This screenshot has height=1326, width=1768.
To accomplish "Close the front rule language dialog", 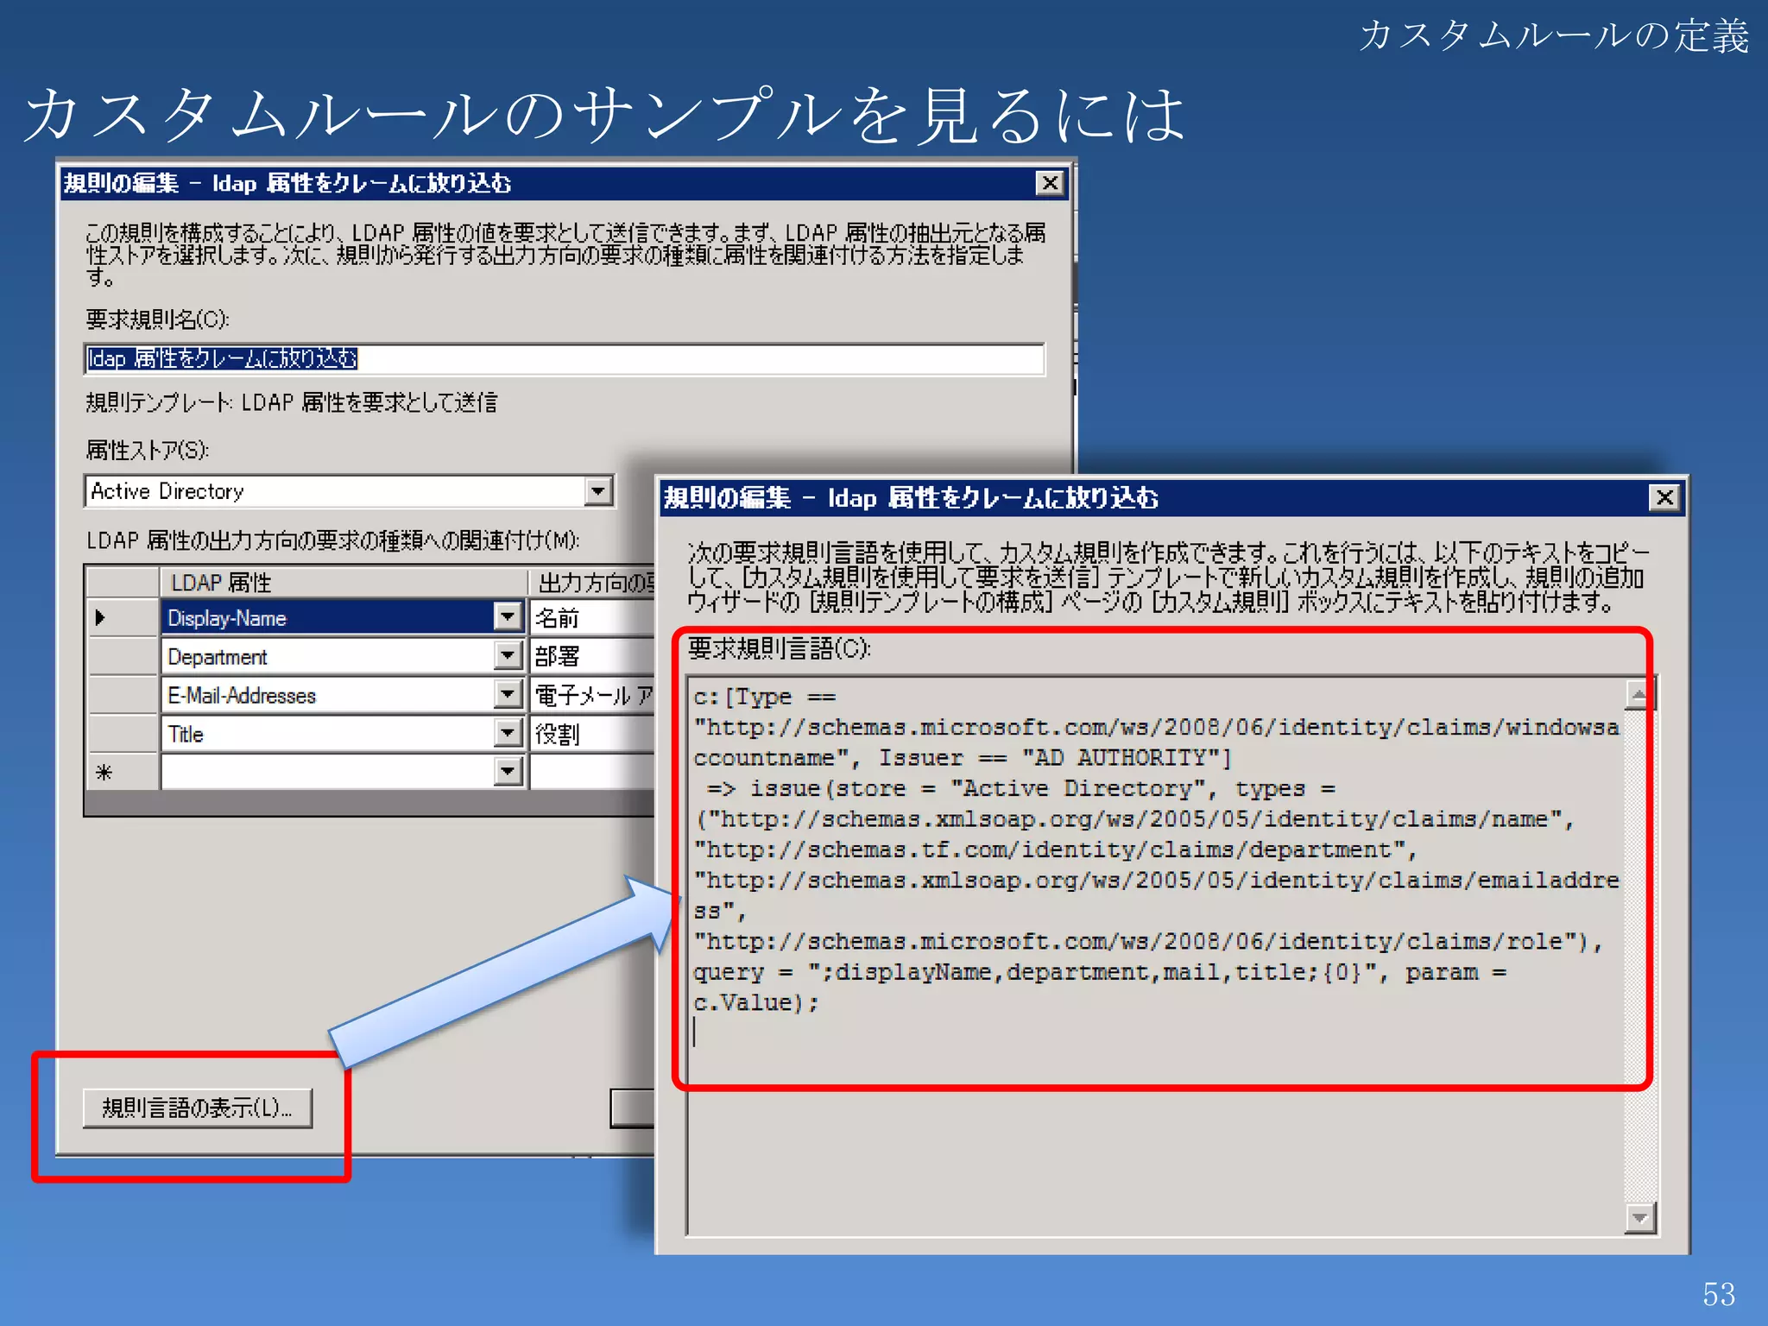I will click(1664, 497).
